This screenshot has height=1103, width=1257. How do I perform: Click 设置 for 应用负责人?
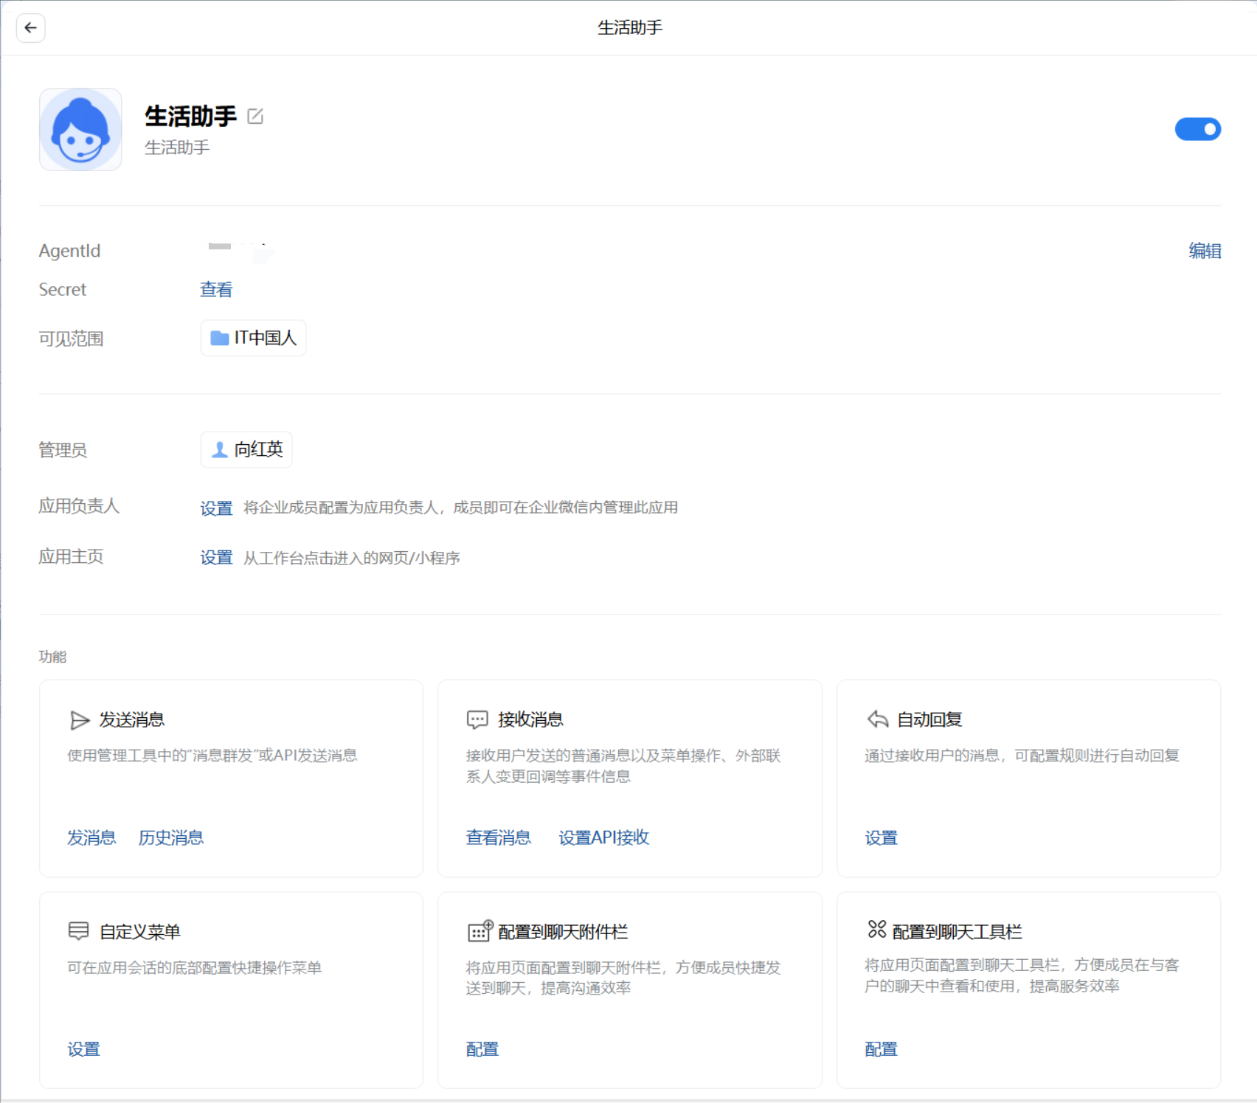pos(216,508)
